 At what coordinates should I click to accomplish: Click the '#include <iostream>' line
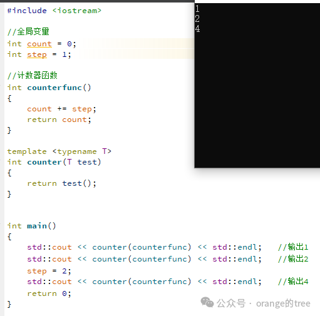(54, 11)
